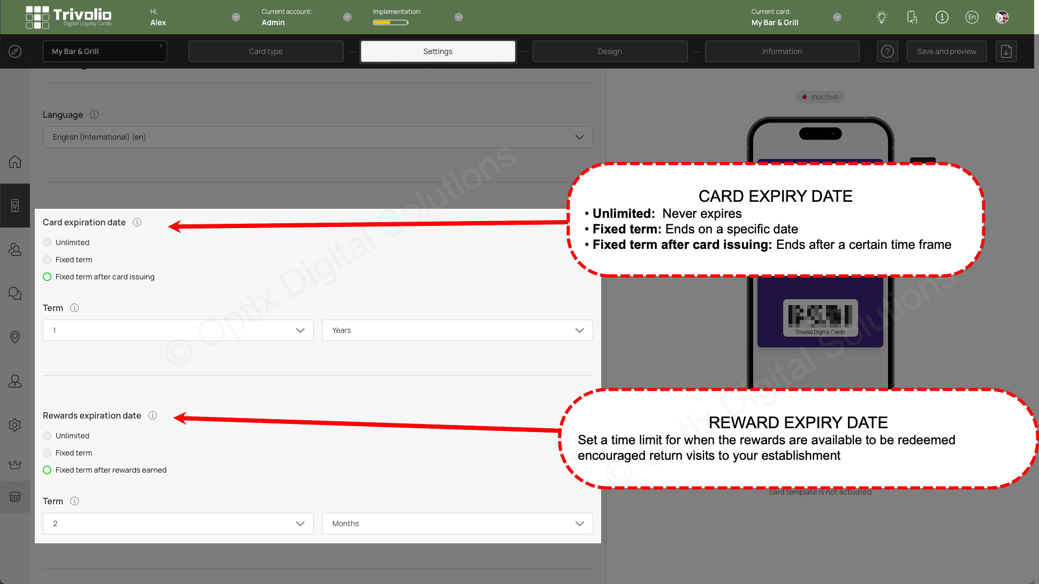Show info for Rewards expiration date
This screenshot has width=1039, height=584.
tap(153, 415)
